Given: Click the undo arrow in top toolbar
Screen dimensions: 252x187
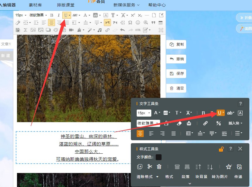Looking at the screenshot, I should pos(122,30).
